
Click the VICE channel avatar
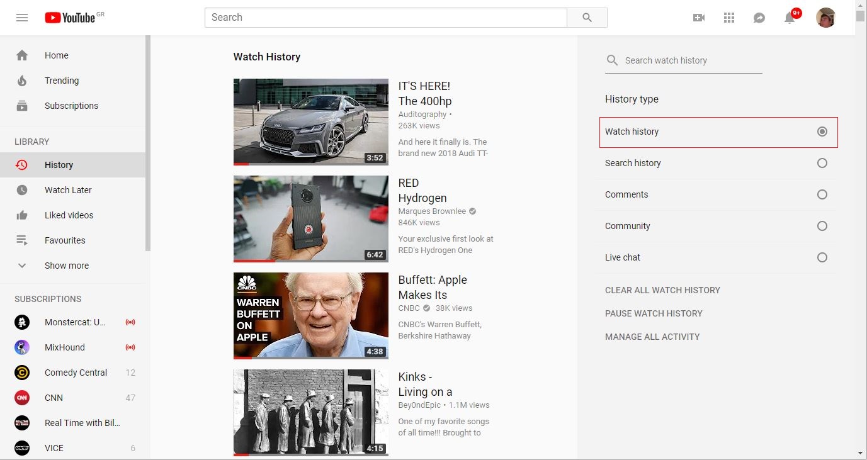click(22, 448)
